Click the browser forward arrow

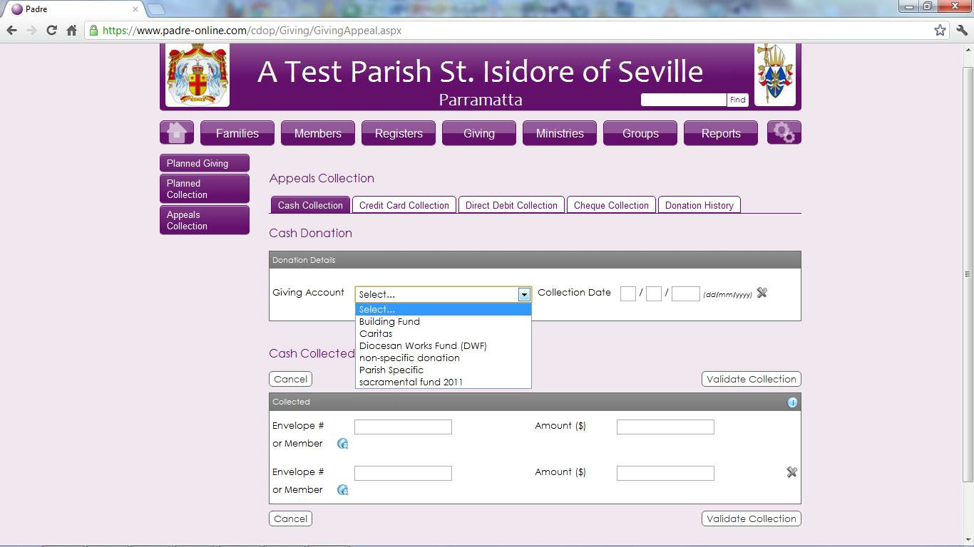(x=31, y=31)
